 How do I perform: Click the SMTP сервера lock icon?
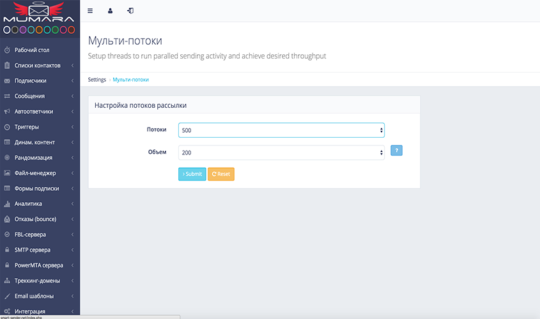click(7, 249)
